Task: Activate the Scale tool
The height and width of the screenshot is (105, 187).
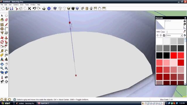Action: pyautogui.click(x=2, y=46)
